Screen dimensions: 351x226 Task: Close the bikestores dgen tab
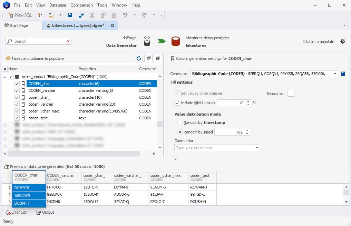click(x=113, y=25)
